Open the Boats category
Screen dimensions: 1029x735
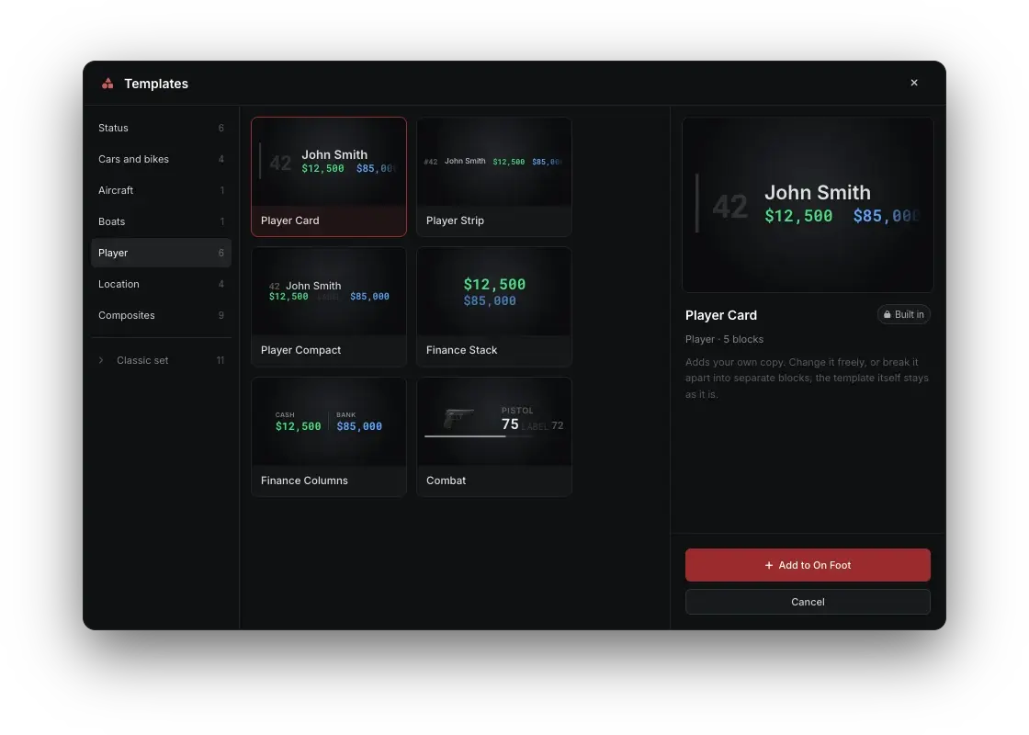pos(161,221)
